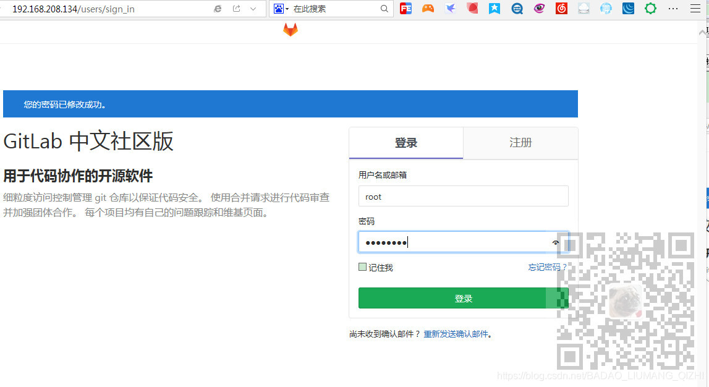Screen dimensions: 709x387
Task: Switch to the 注册 tab
Action: tap(520, 143)
